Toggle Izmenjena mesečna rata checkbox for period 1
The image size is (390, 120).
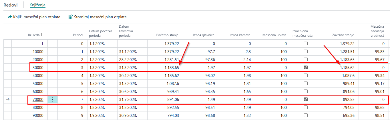(306, 52)
